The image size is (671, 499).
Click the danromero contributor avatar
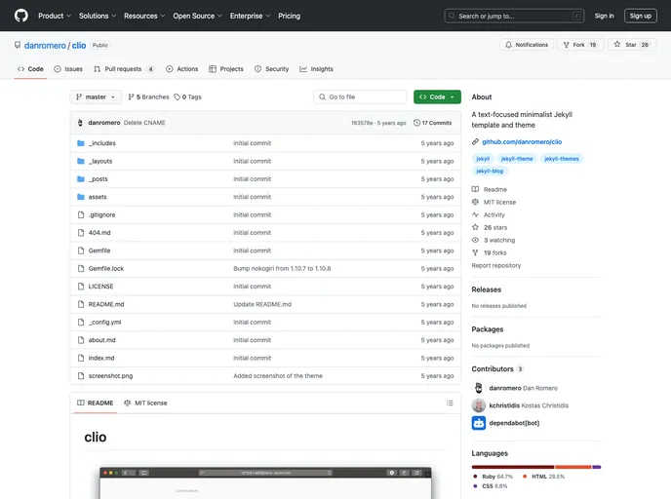coord(479,388)
